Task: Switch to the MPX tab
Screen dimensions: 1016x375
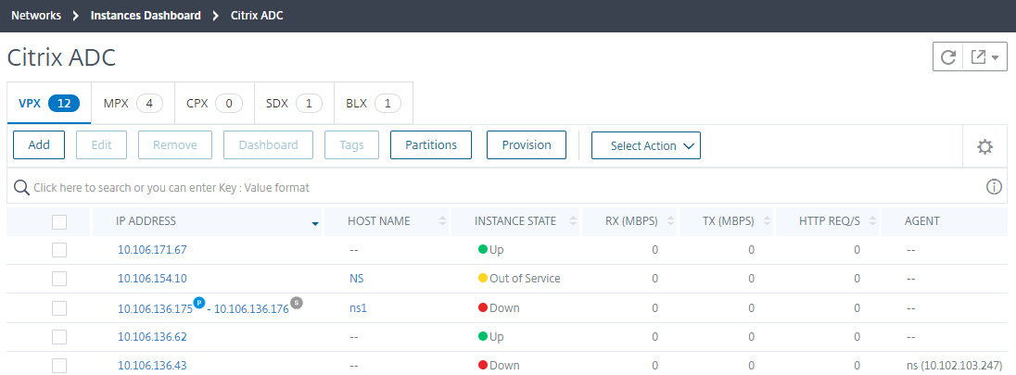Action: coord(133,103)
